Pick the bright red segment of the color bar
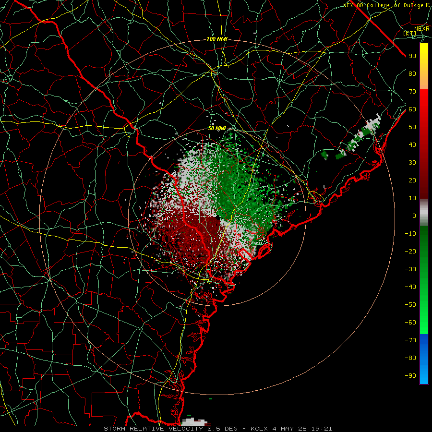This screenshot has width=432, height=432. pos(424,101)
